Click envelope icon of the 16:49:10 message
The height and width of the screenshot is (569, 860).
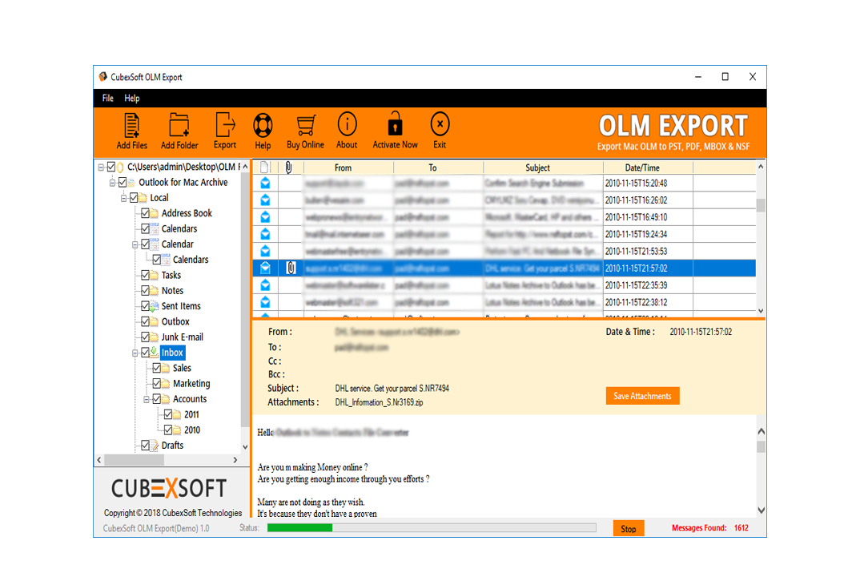pos(266,217)
